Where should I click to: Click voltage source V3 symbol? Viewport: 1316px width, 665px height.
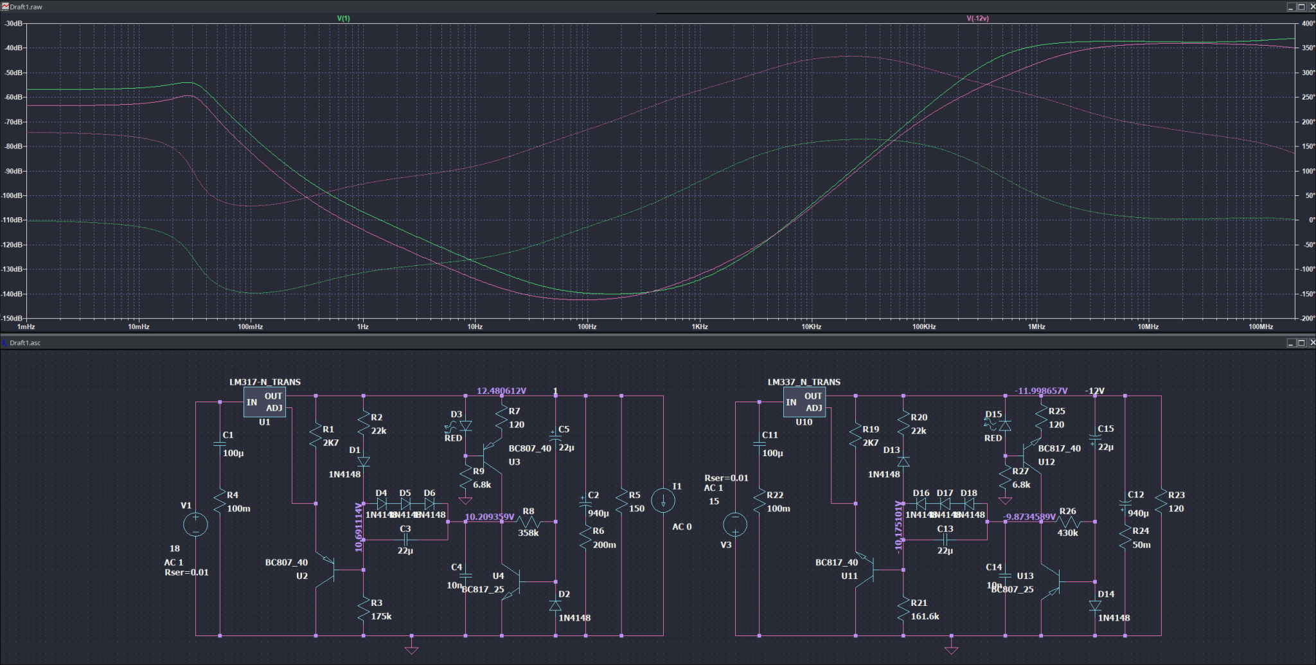[735, 524]
